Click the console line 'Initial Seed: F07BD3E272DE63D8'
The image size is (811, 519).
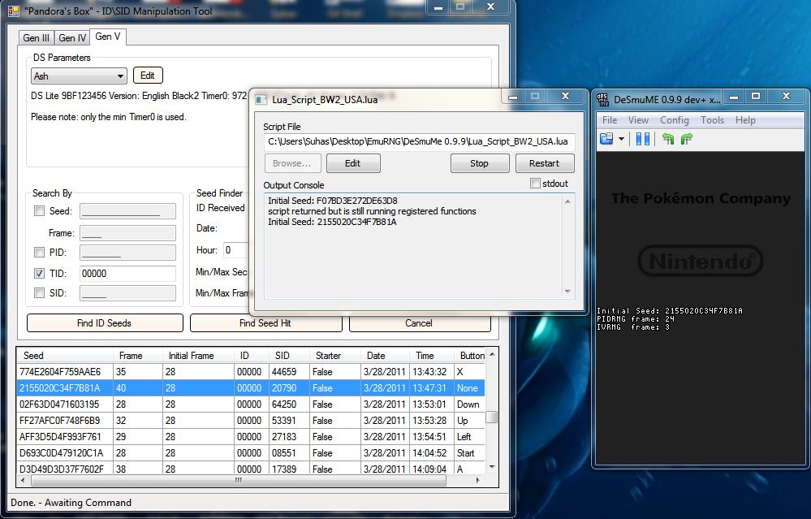point(333,201)
